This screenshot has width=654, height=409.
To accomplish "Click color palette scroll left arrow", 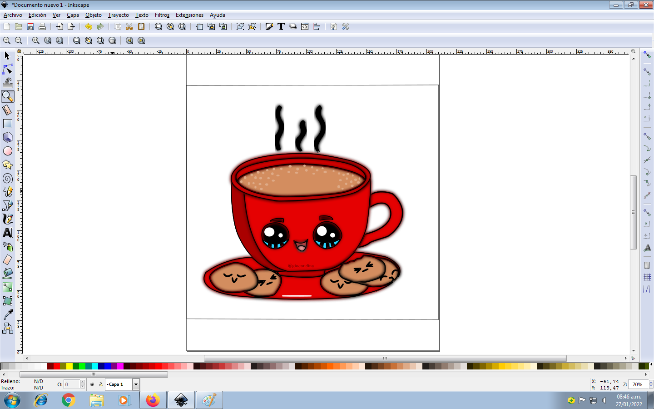I will [4, 374].
